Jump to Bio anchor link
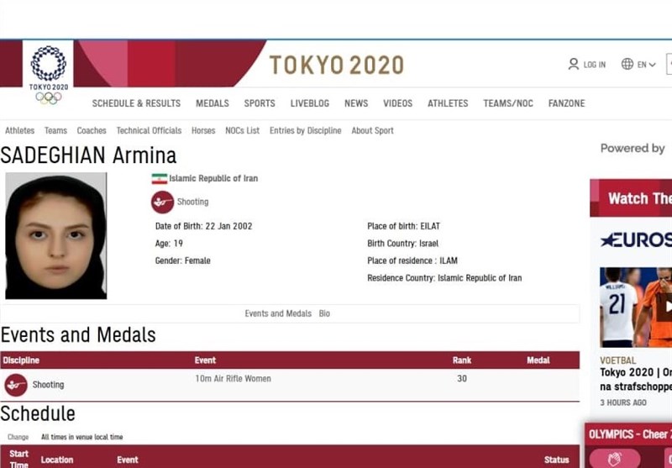The height and width of the screenshot is (468, 672). pos(324,313)
